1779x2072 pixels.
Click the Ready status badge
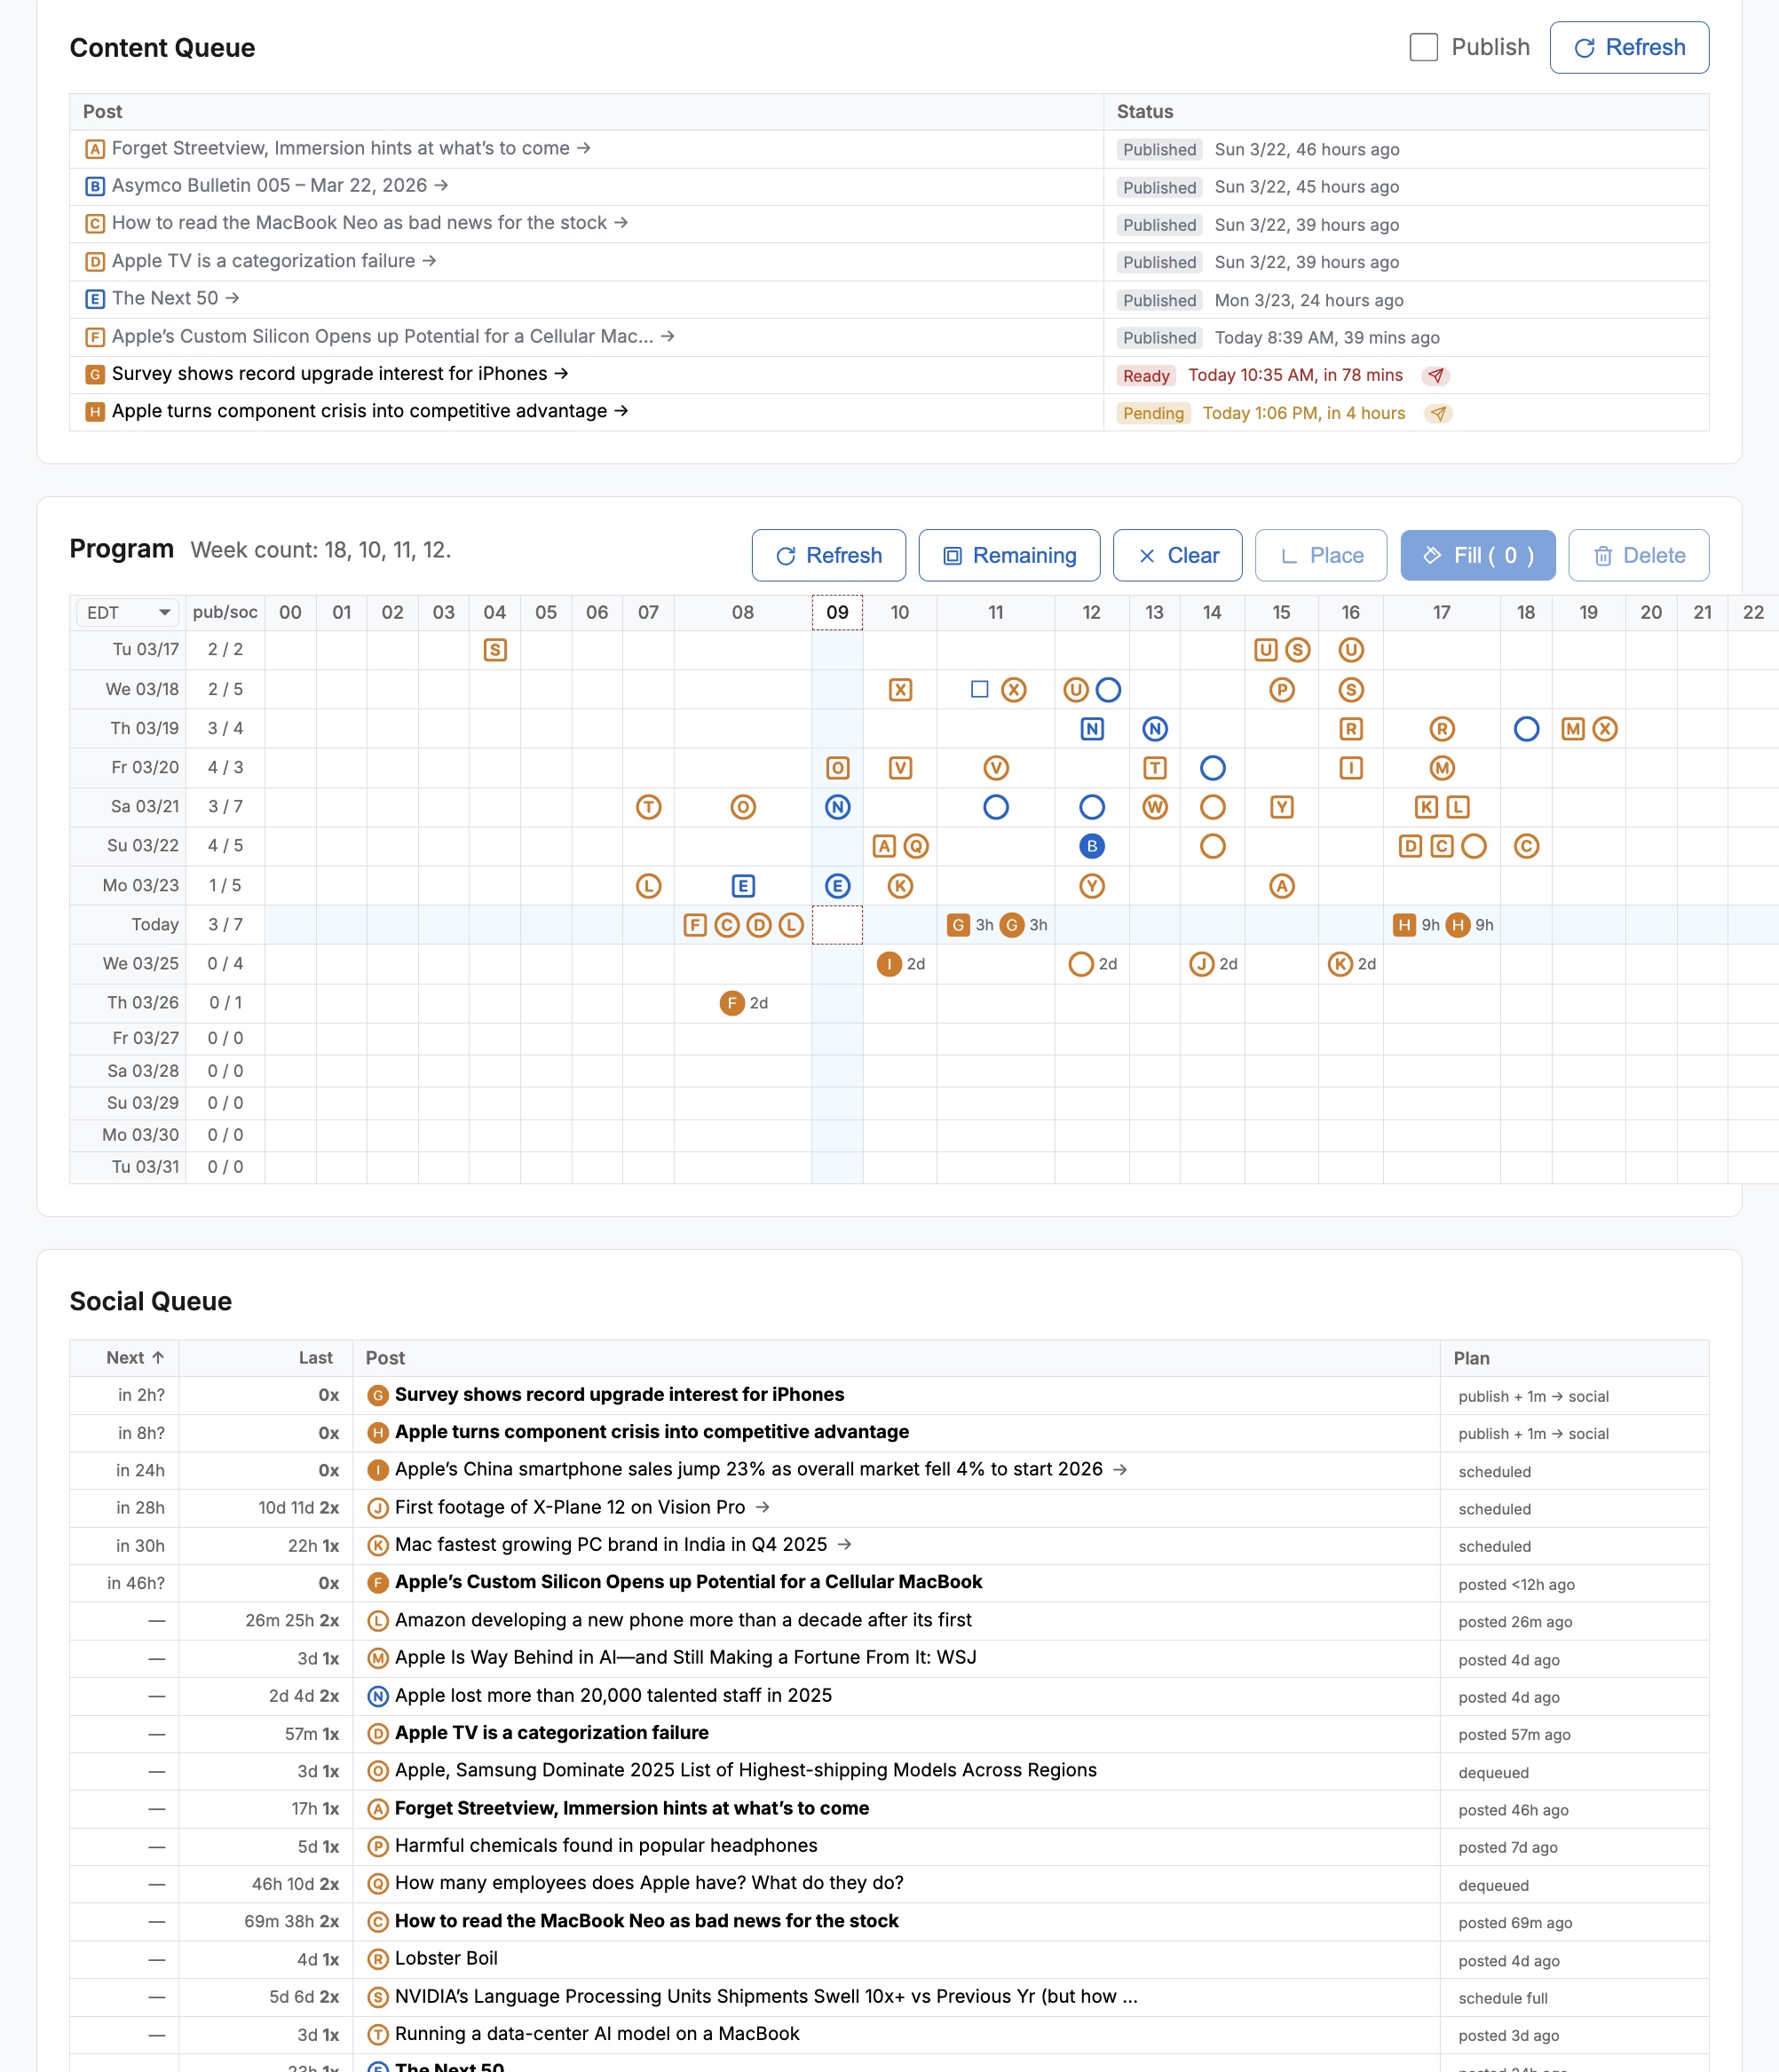coord(1146,375)
